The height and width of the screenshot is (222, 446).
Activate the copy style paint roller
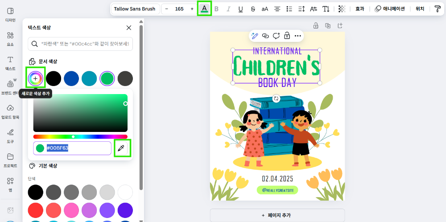tap(438, 9)
